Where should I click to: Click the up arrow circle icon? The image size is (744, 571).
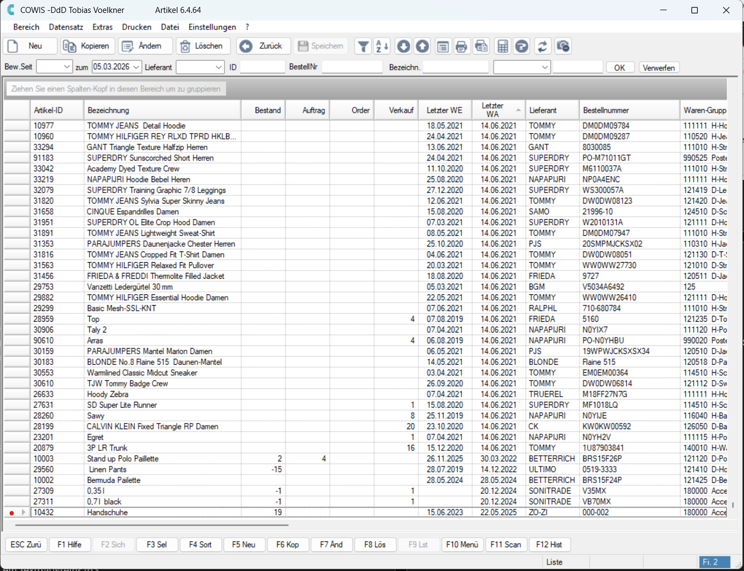pos(423,46)
